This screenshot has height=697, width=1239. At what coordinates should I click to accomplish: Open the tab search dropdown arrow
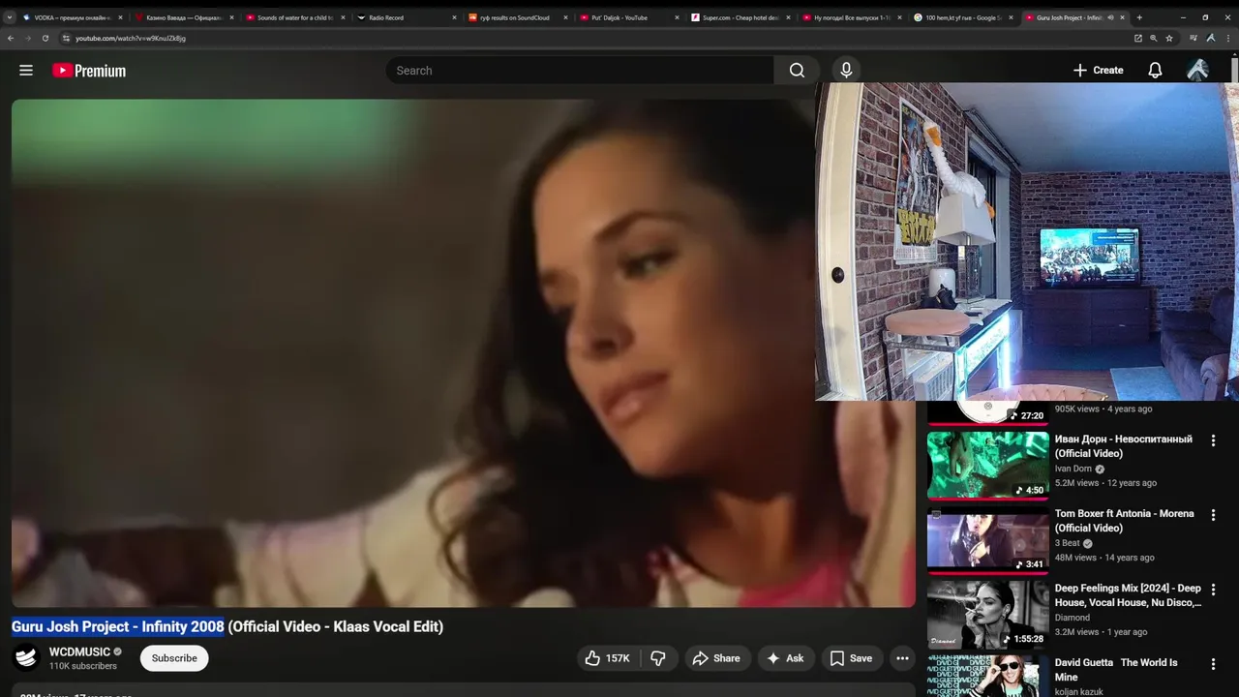pyautogui.click(x=10, y=17)
